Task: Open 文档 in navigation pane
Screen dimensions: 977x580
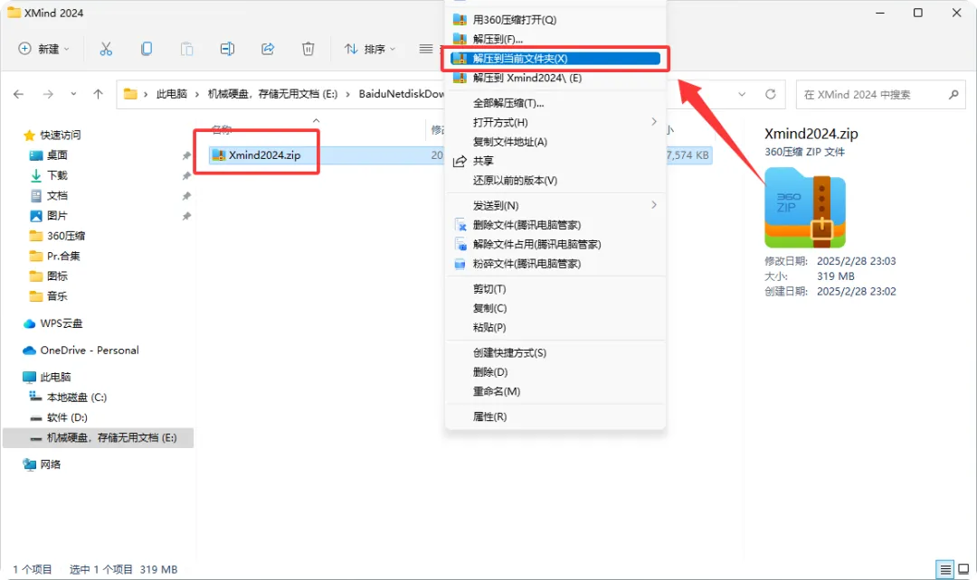Action: point(49,195)
